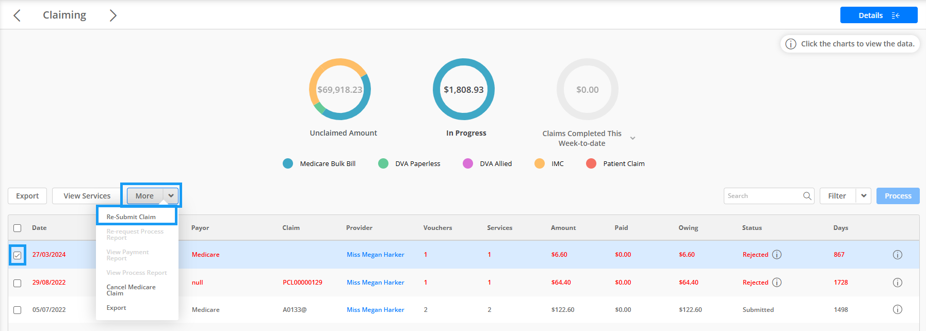Click the info icon beside the Rejected status dated 27/03/2024

[x=777, y=255]
